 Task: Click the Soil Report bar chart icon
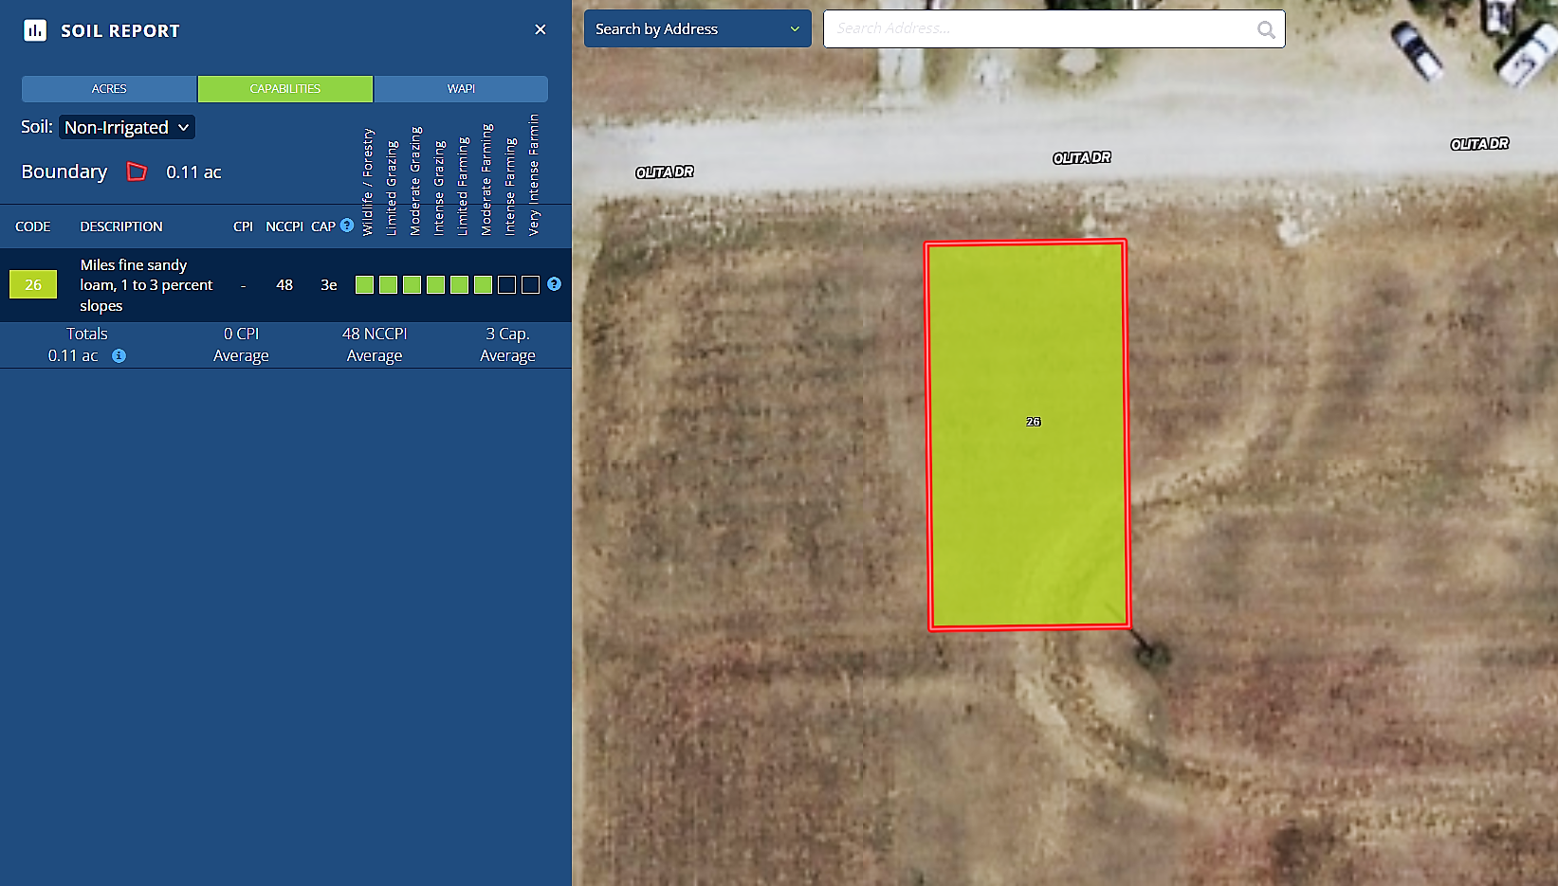35,30
